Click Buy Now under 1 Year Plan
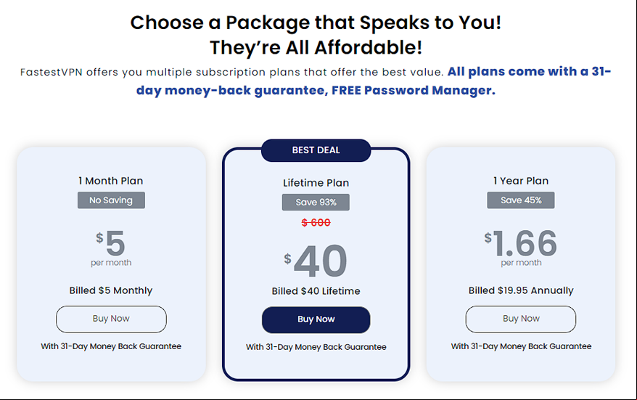This screenshot has width=637, height=400. [521, 319]
